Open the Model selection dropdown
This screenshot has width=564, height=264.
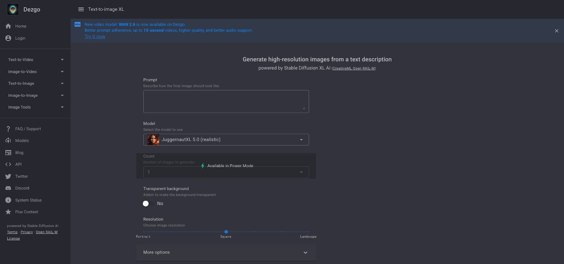(226, 140)
